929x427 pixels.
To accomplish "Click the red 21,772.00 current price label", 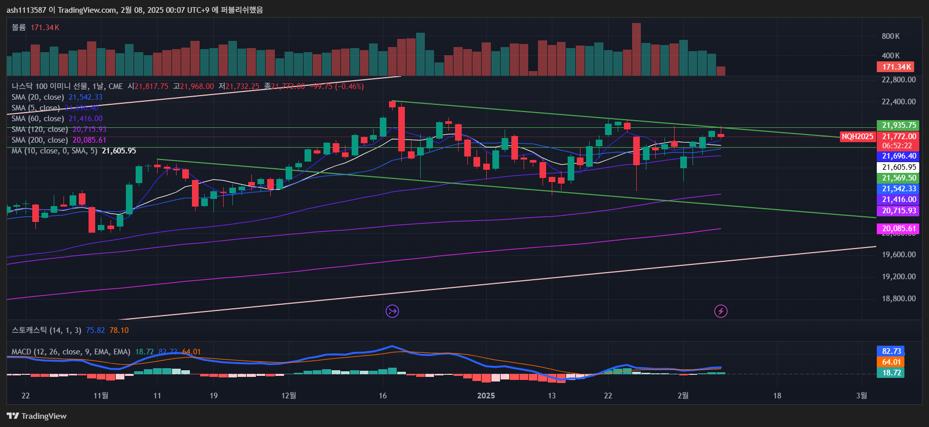I will (898, 137).
